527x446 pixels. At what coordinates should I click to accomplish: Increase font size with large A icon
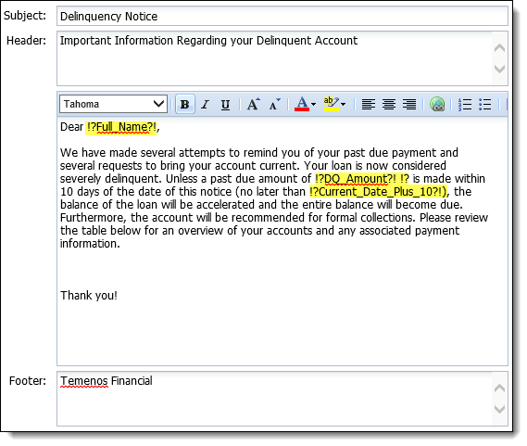coord(254,105)
